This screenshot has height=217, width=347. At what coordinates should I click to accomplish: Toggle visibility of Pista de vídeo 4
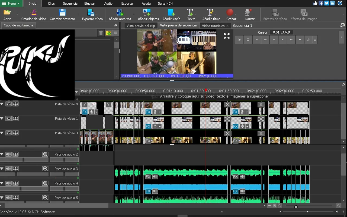click(8, 104)
